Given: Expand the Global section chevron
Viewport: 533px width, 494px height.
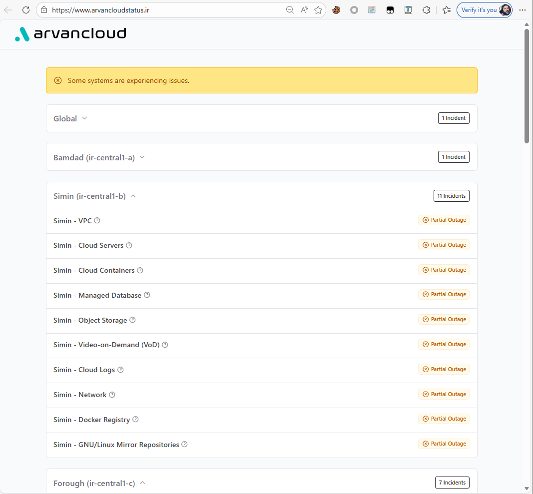Looking at the screenshot, I should coord(84,118).
